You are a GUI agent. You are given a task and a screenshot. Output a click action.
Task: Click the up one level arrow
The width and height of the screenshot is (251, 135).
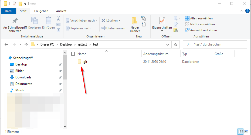(26, 44)
